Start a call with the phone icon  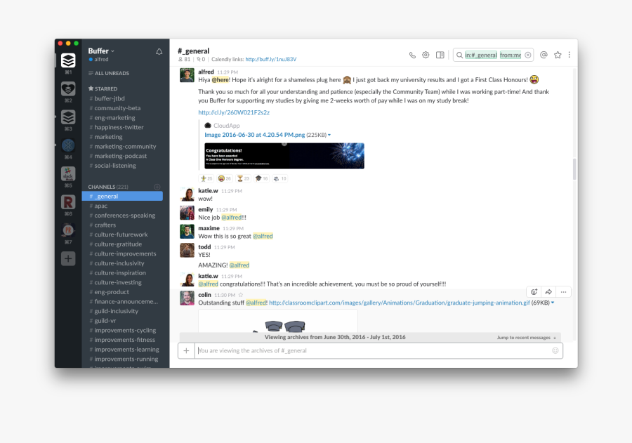coord(412,55)
